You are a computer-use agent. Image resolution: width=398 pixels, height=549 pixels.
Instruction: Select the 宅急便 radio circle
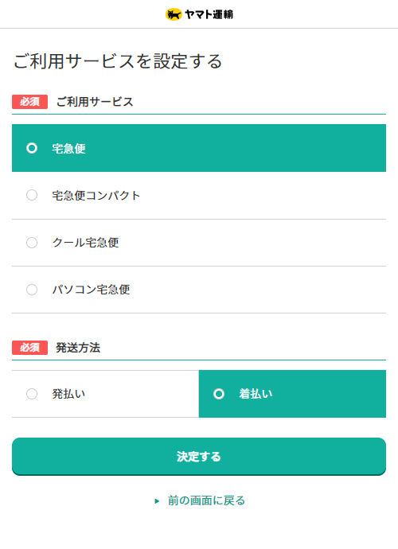[32, 148]
